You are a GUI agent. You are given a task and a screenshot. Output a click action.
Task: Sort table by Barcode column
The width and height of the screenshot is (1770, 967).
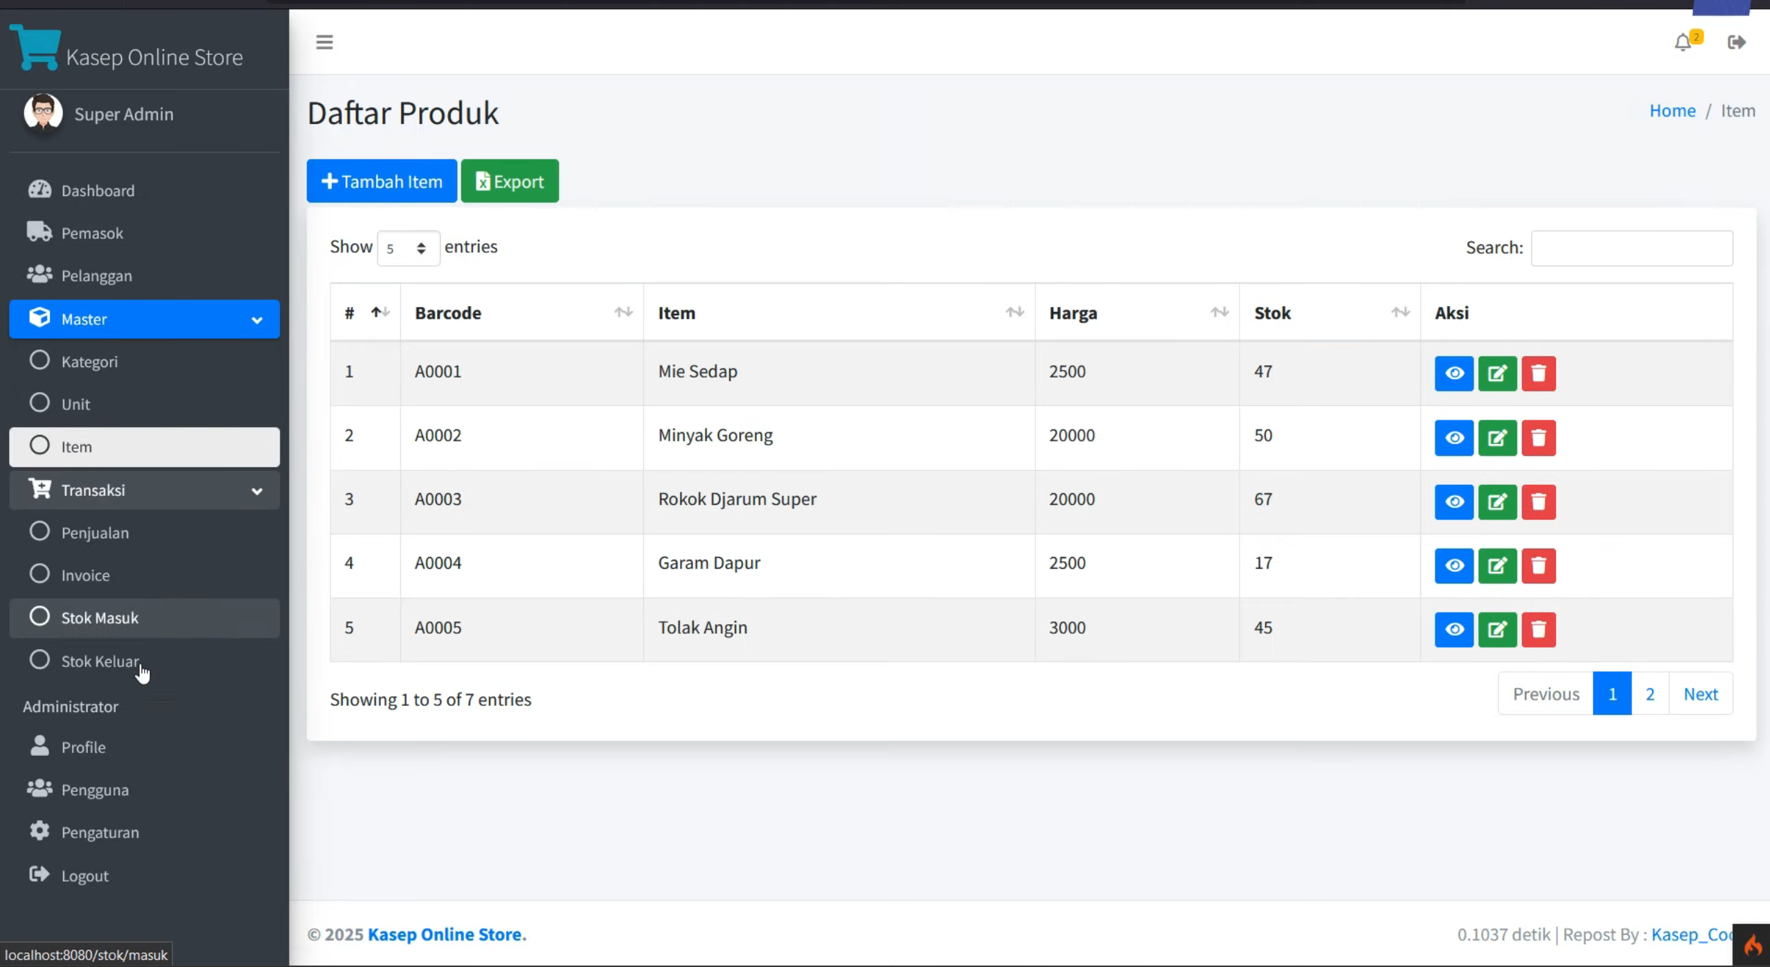point(522,312)
